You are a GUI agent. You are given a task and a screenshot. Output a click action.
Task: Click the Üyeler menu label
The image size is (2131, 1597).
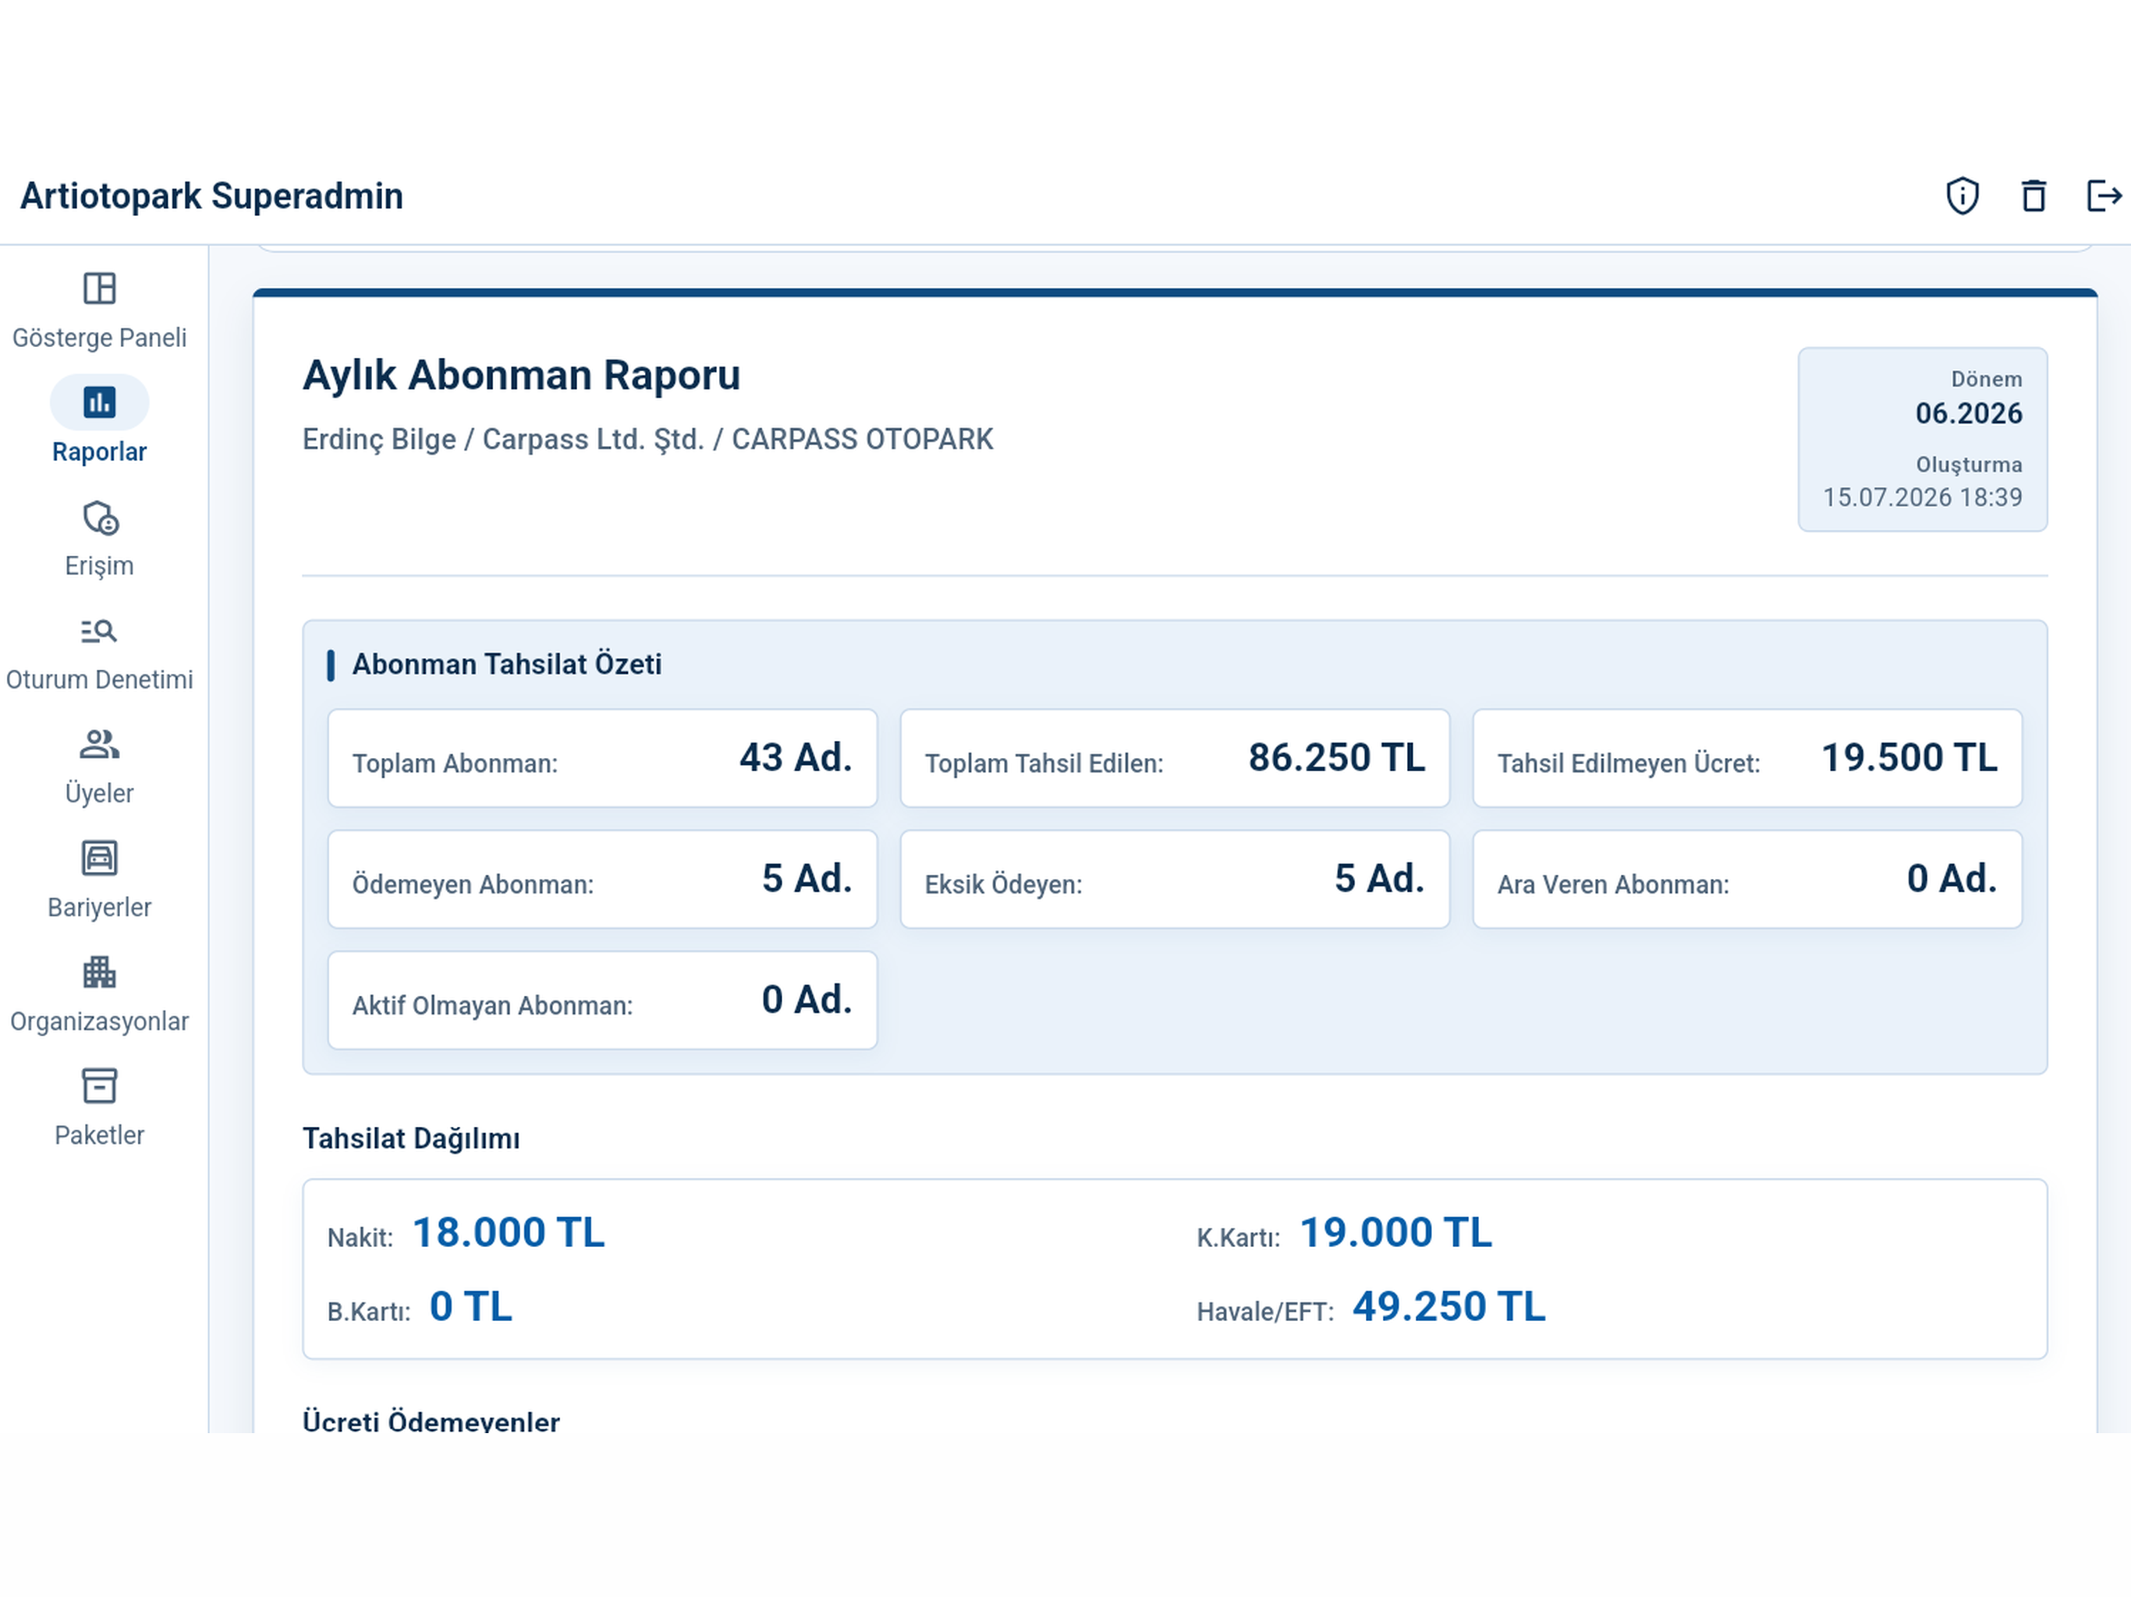pos(99,793)
